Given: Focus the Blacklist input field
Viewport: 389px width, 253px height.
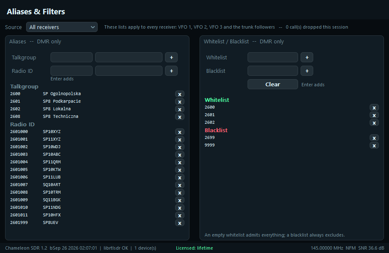Looking at the screenshot, I should tap(273, 71).
